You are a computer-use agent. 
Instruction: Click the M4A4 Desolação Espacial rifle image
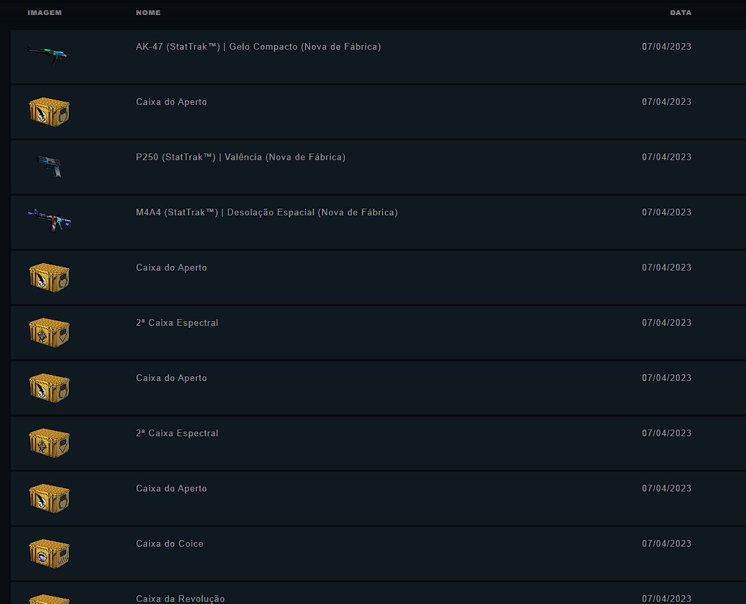(x=50, y=221)
